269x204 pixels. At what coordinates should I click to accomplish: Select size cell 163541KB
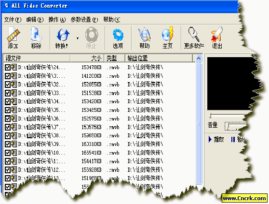pyautogui.click(x=92, y=153)
